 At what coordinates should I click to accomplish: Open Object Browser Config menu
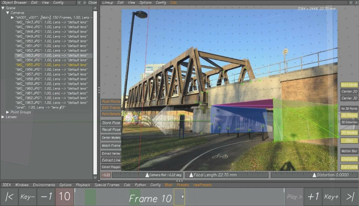coord(58,3)
